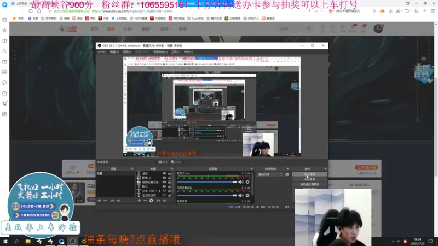Open OBS 文件(F) menu
This screenshot has height=246, width=438.
[x=102, y=52]
